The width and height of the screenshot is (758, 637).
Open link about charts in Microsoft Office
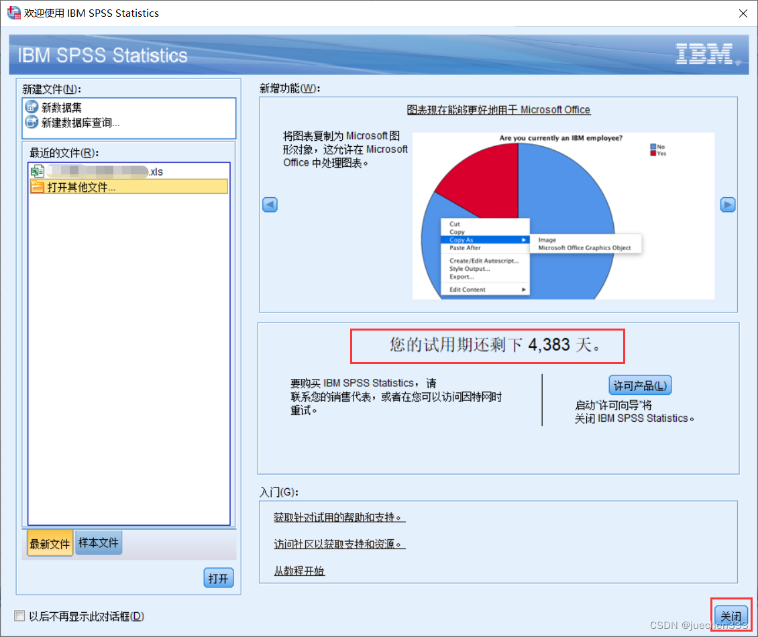(x=498, y=110)
